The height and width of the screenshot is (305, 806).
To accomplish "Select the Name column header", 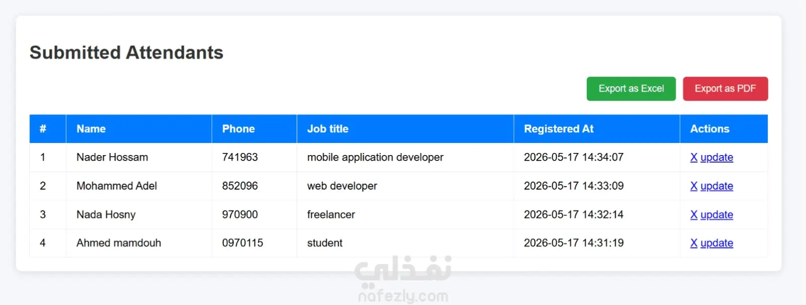I will pos(139,129).
